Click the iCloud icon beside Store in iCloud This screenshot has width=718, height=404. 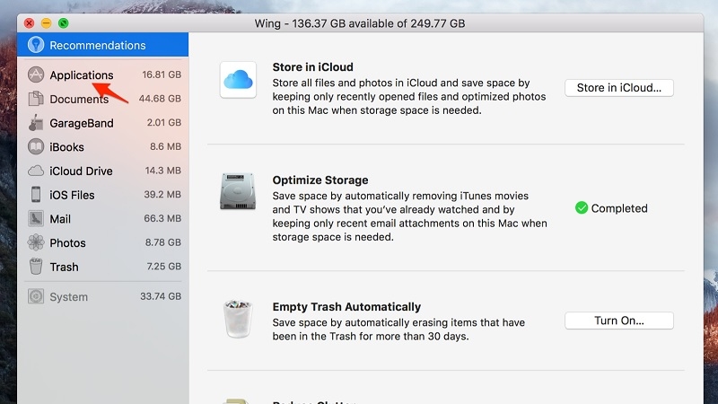click(x=238, y=80)
